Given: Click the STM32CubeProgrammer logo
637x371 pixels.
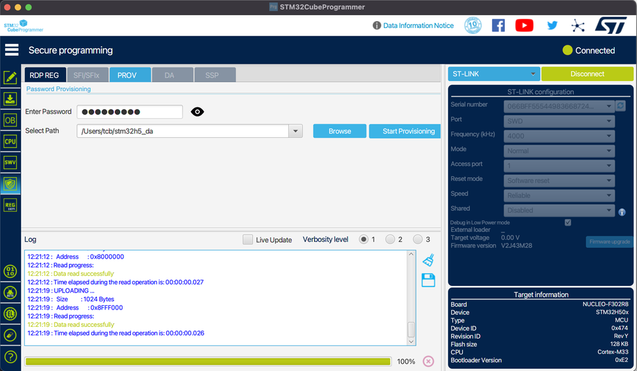Looking at the screenshot, I should point(24,26).
